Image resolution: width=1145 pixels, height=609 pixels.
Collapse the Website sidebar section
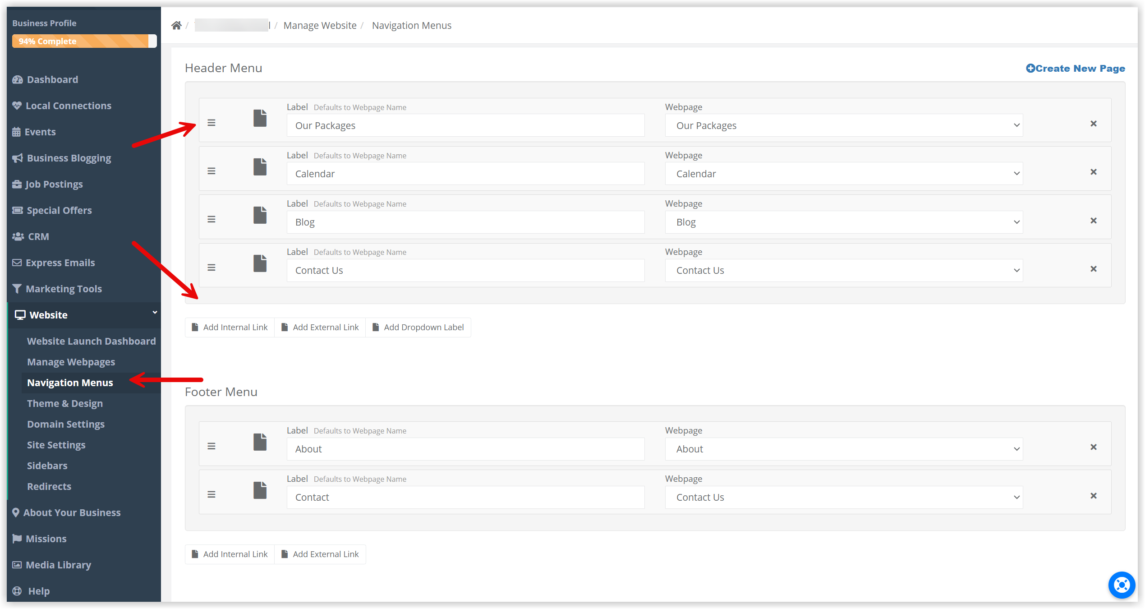[154, 312]
